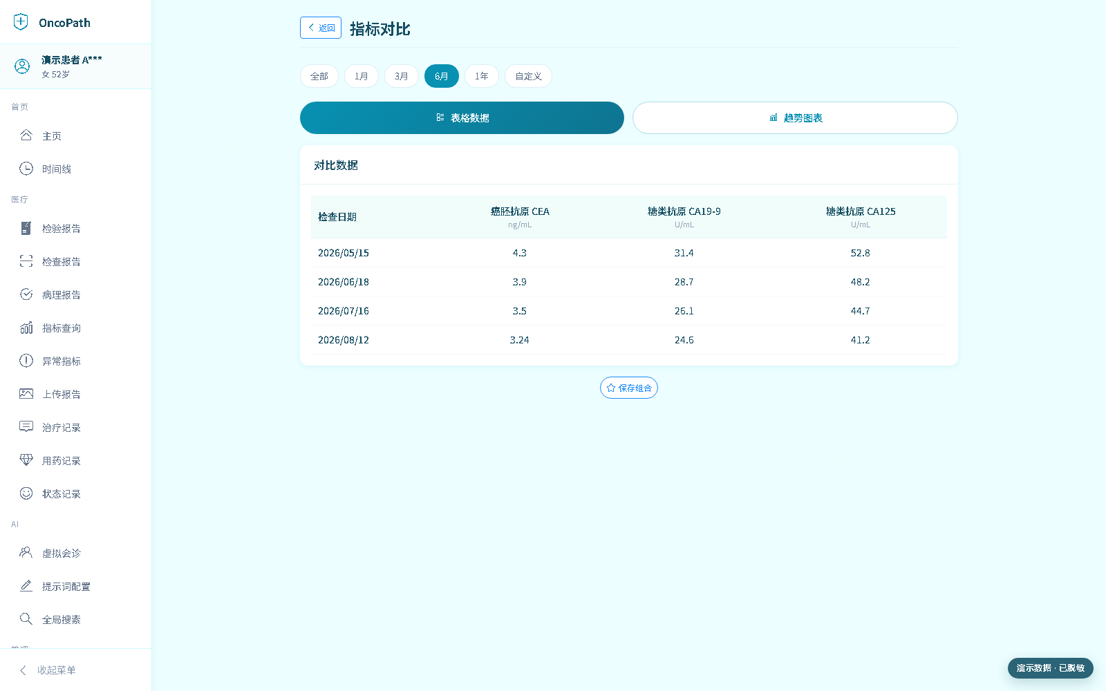
Task: Click the CEA value 3.5
Action: point(520,311)
